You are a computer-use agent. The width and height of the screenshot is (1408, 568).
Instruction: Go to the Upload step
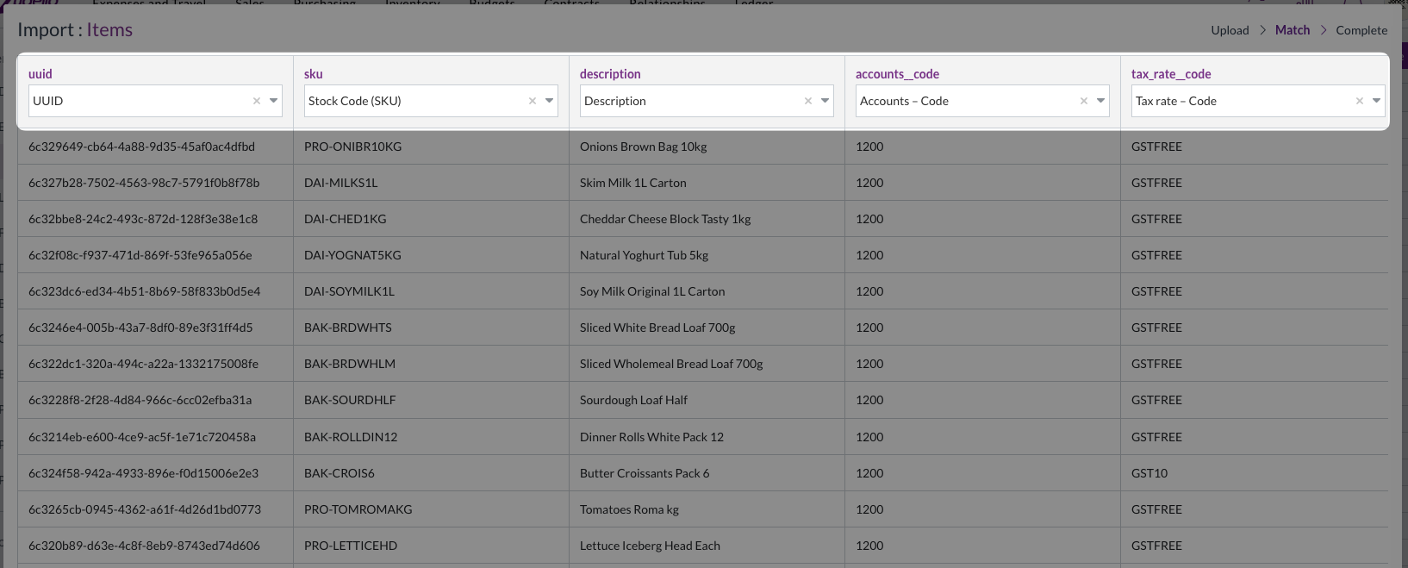[1230, 30]
